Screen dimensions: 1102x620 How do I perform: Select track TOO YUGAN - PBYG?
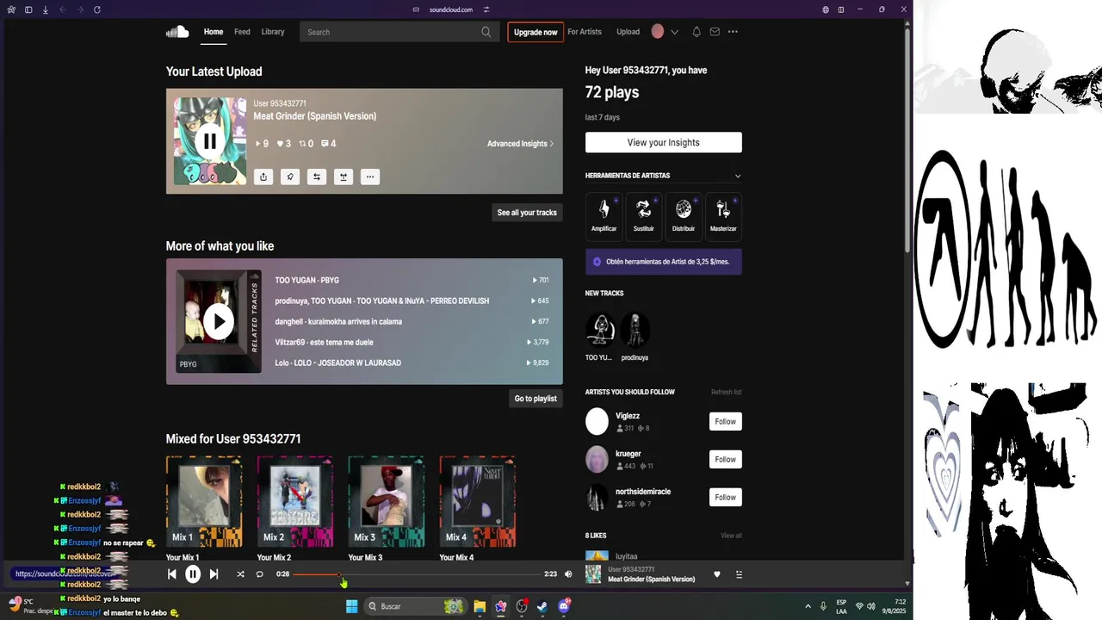(x=307, y=280)
